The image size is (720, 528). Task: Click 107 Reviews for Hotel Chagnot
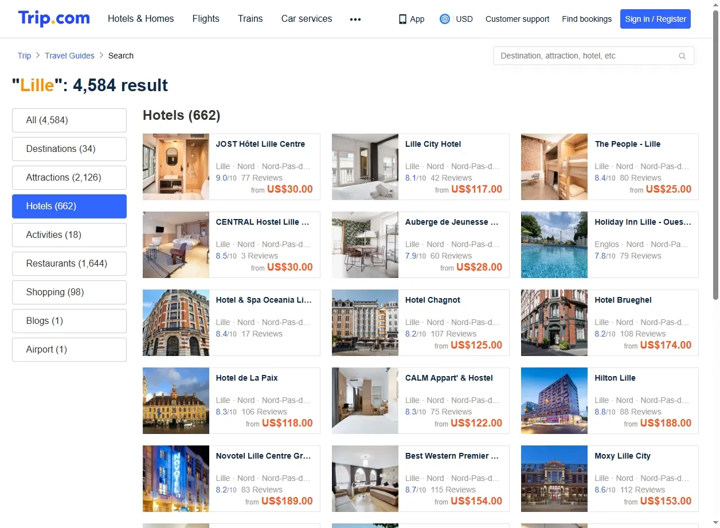[x=453, y=334]
